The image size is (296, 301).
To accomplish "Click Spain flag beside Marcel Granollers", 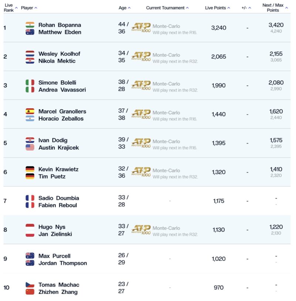I will pyautogui.click(x=30, y=111).
